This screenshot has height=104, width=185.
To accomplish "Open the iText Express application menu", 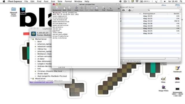I will pos(15,1).
